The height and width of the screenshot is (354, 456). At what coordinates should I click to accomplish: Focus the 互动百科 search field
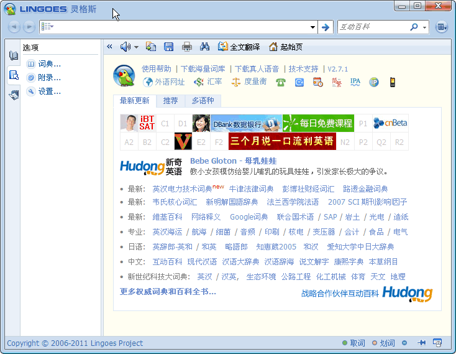[x=373, y=27]
